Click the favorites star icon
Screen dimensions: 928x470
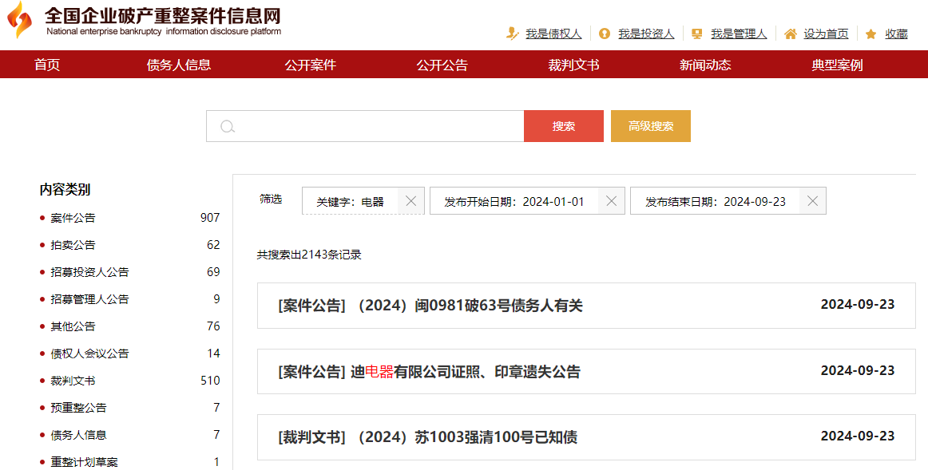click(871, 34)
